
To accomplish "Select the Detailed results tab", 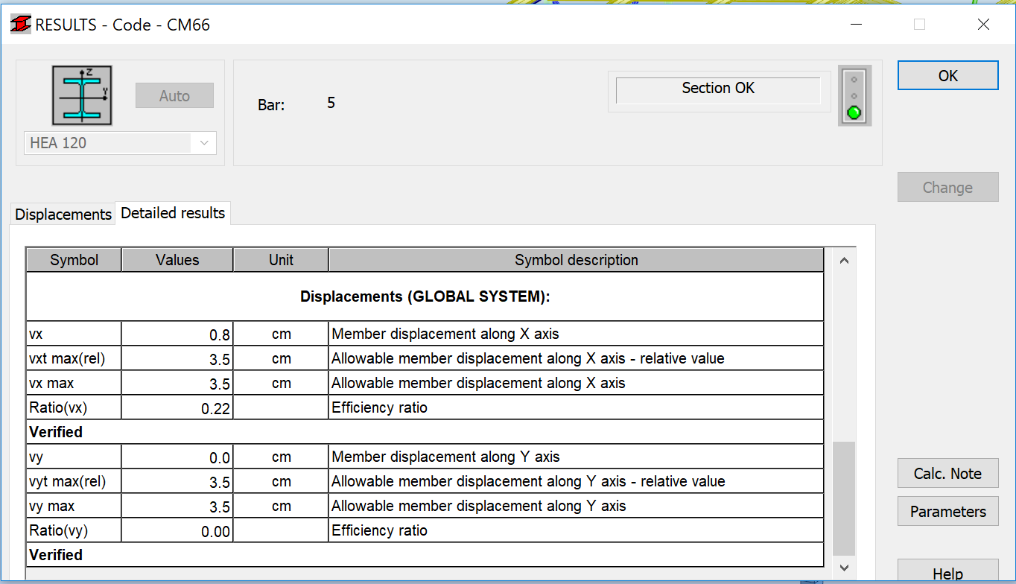I will coord(173,213).
